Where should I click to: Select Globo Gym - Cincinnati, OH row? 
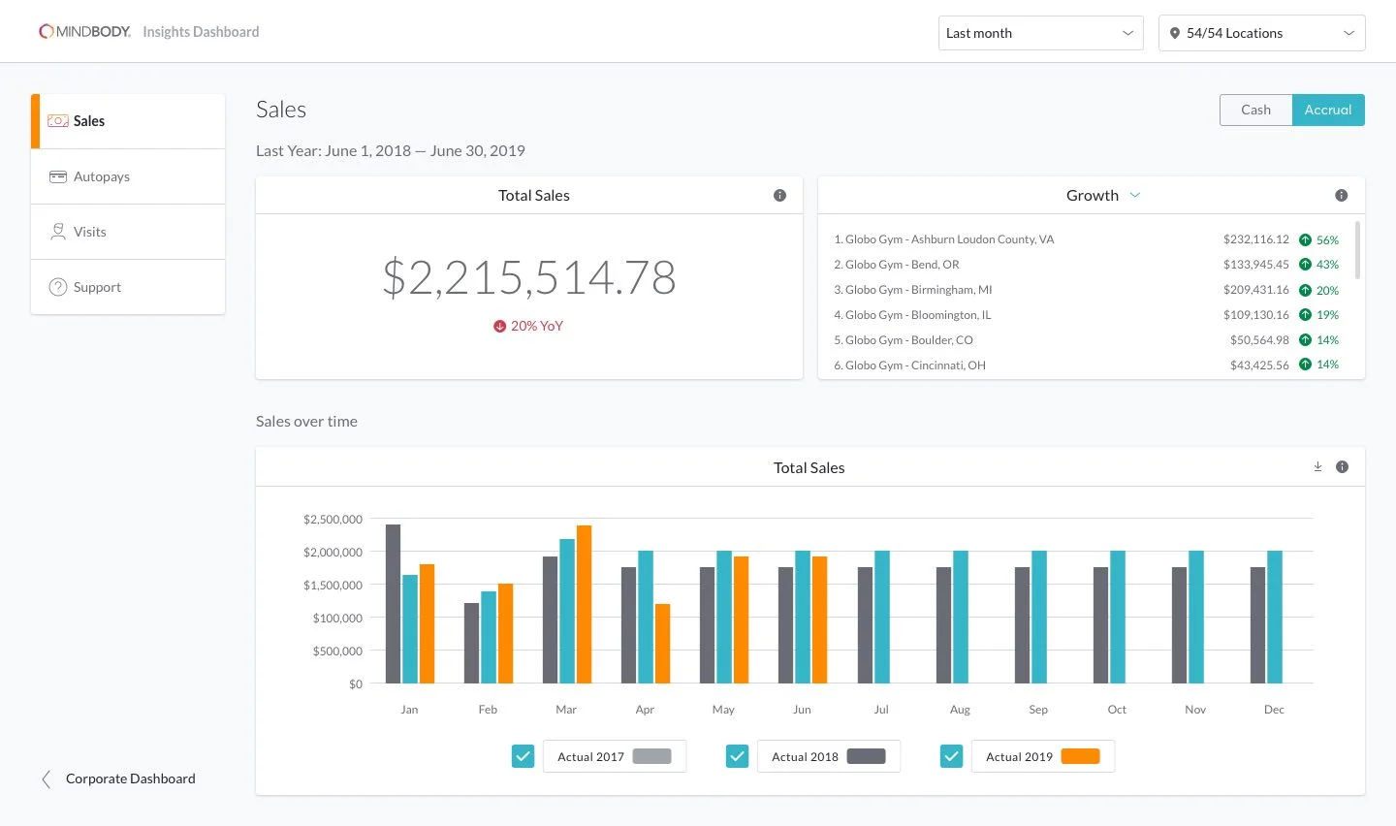(1086, 365)
